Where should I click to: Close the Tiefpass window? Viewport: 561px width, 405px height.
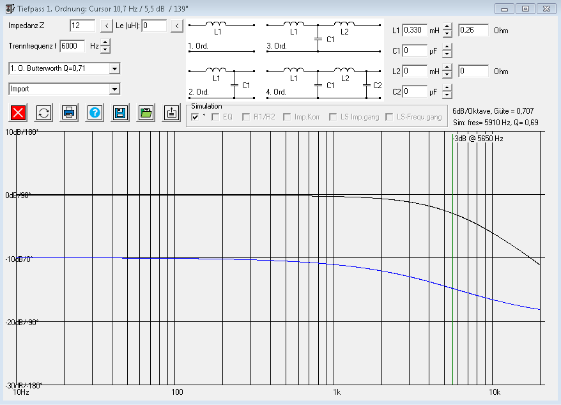click(547, 8)
